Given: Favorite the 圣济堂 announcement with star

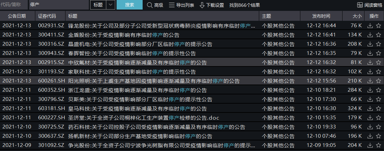Looking at the screenshot, I should click(x=378, y=118).
